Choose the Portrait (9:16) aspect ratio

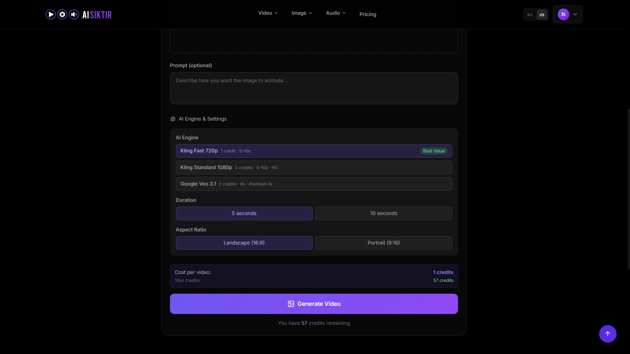(x=384, y=243)
